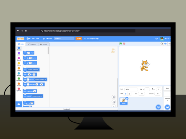Click the change x by 10 block
The image size is (186, 139).
coord(29,103)
